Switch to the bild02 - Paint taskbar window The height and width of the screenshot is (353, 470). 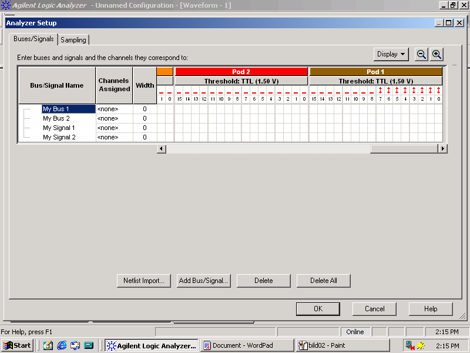pos(343,345)
